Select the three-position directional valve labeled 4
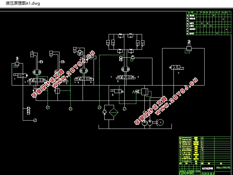 coord(84,78)
